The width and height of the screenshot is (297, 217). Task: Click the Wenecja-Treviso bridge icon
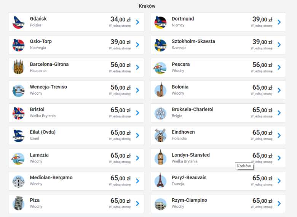[18, 90]
